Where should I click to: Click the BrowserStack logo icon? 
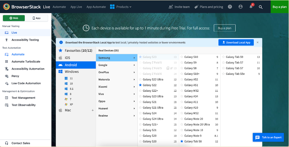[6, 7]
